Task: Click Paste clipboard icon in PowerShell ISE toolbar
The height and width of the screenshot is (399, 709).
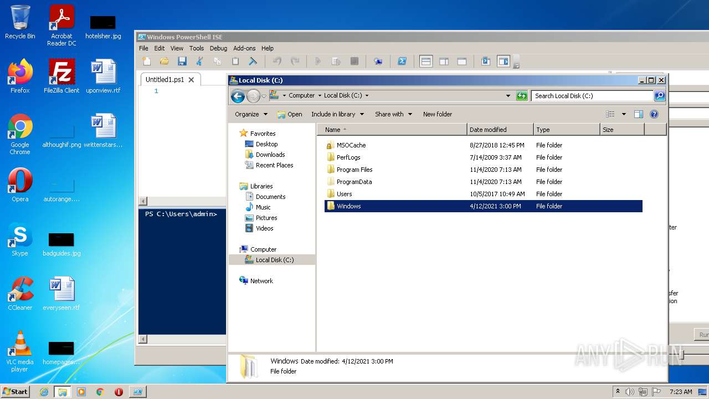Action: coord(235,62)
